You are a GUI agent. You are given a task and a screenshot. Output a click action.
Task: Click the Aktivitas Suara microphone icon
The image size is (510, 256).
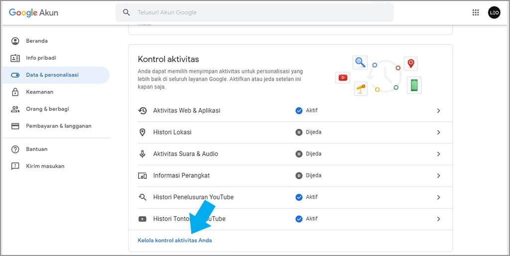pos(142,154)
